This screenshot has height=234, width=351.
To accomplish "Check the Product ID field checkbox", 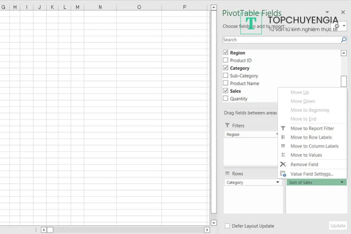I will (226, 61).
